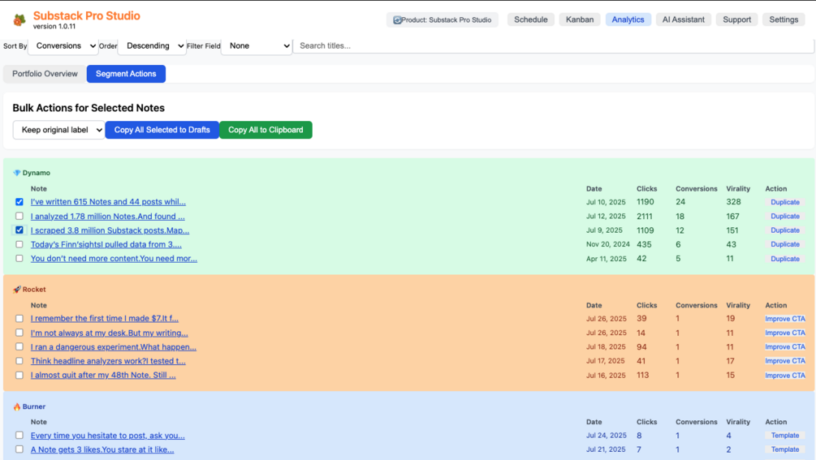Click the Burner flame icon
This screenshot has width=816, height=460.
(17, 406)
